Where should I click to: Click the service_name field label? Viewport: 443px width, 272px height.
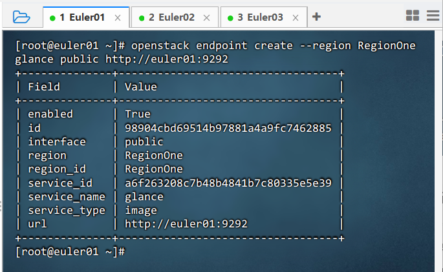[x=67, y=197]
